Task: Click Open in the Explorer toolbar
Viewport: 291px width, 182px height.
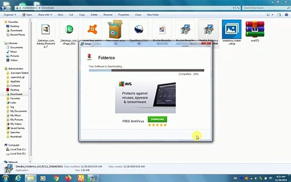Action: point(27,15)
